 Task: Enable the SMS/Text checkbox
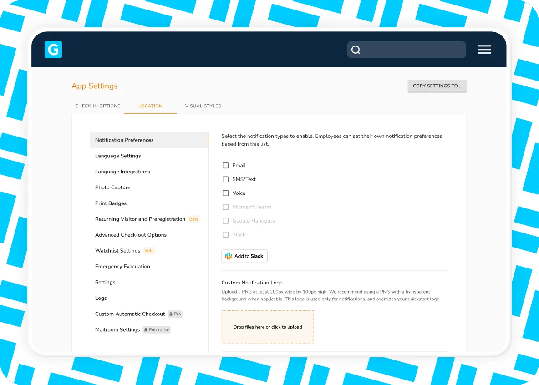click(x=225, y=179)
